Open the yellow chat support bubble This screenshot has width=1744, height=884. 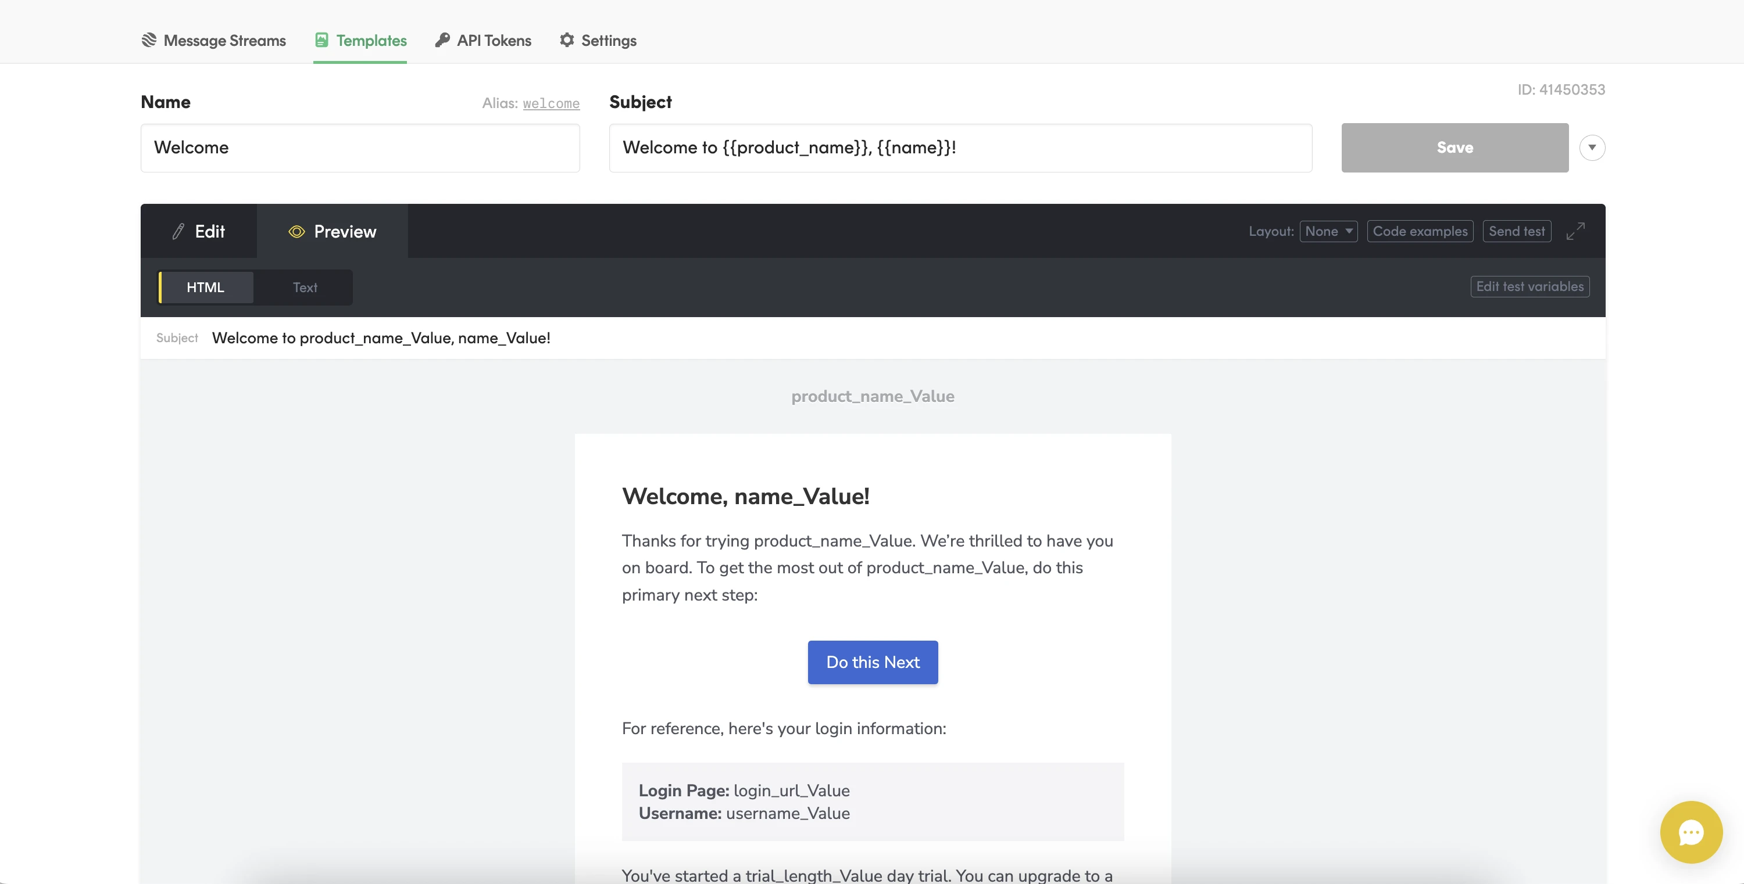(1691, 832)
